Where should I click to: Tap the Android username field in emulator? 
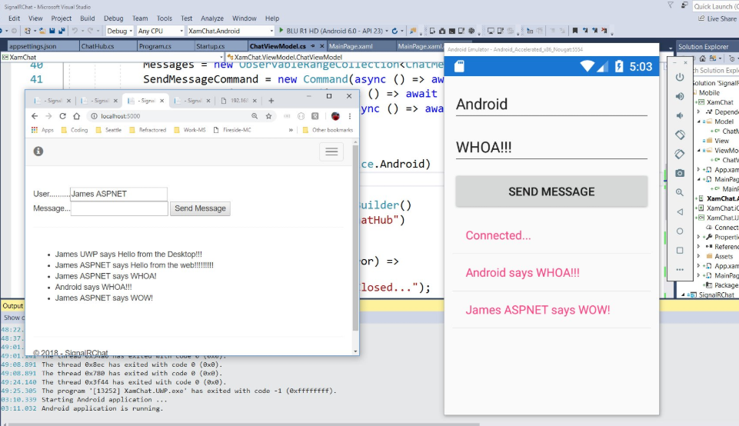[x=551, y=104]
